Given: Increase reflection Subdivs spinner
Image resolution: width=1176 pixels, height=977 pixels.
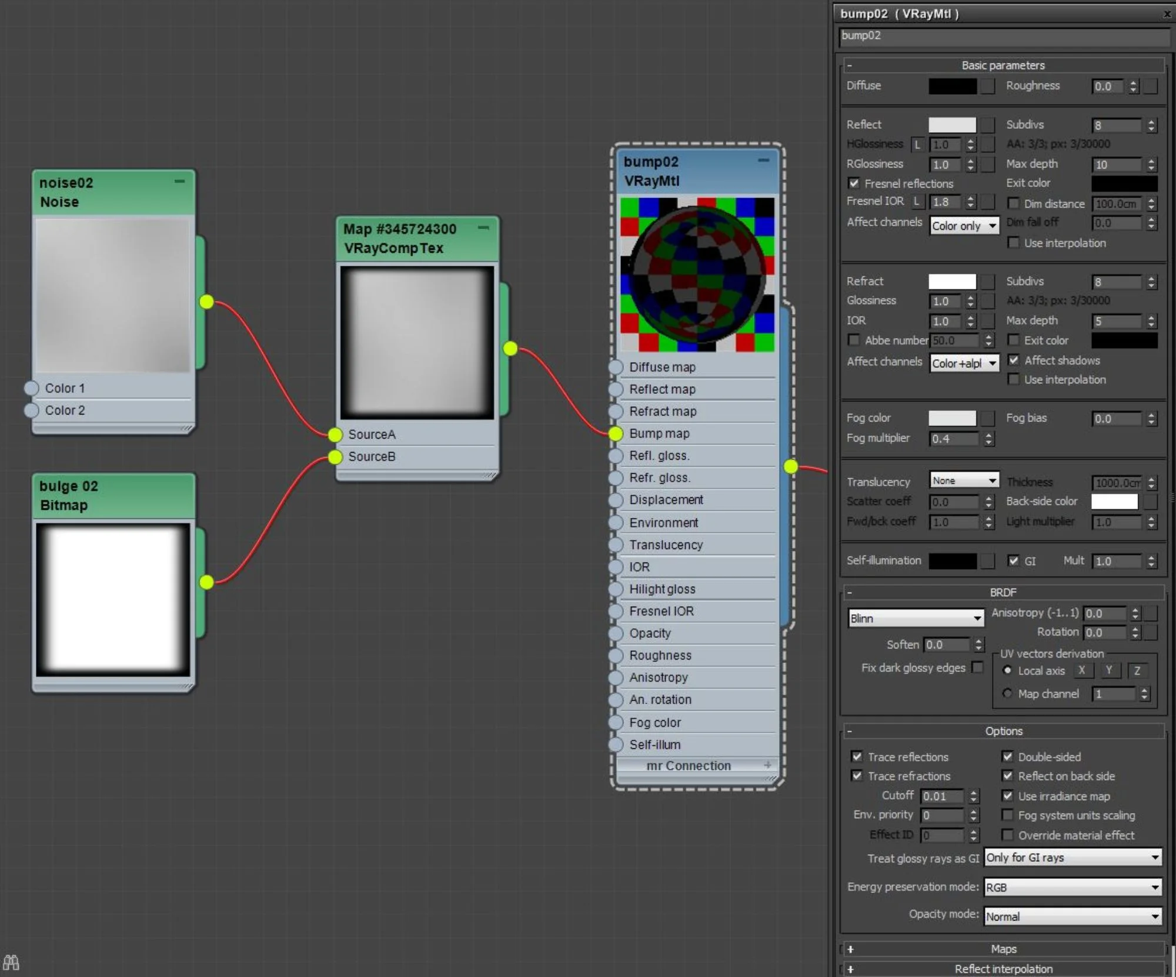Looking at the screenshot, I should (x=1151, y=122).
